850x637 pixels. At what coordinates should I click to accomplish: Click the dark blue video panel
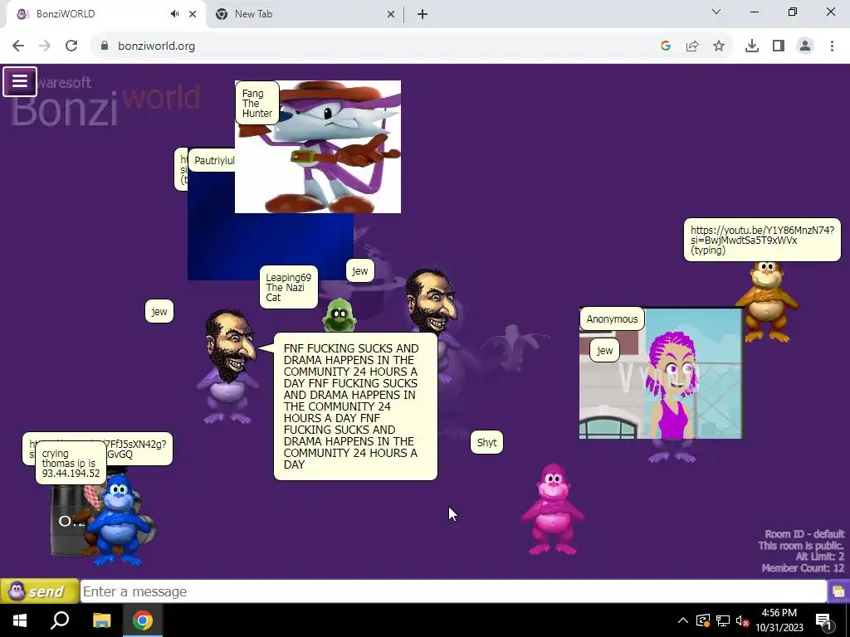point(270,246)
